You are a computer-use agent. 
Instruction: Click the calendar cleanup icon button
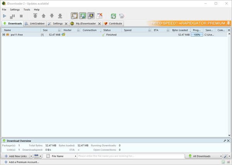tap(36, 156)
